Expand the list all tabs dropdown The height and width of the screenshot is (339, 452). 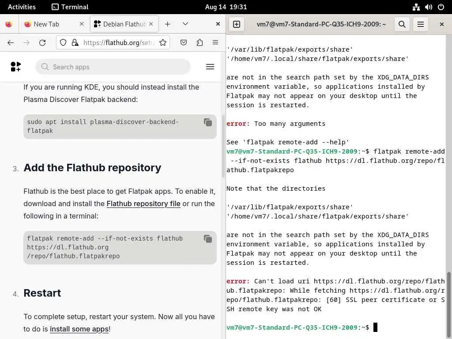pyautogui.click(x=185, y=24)
